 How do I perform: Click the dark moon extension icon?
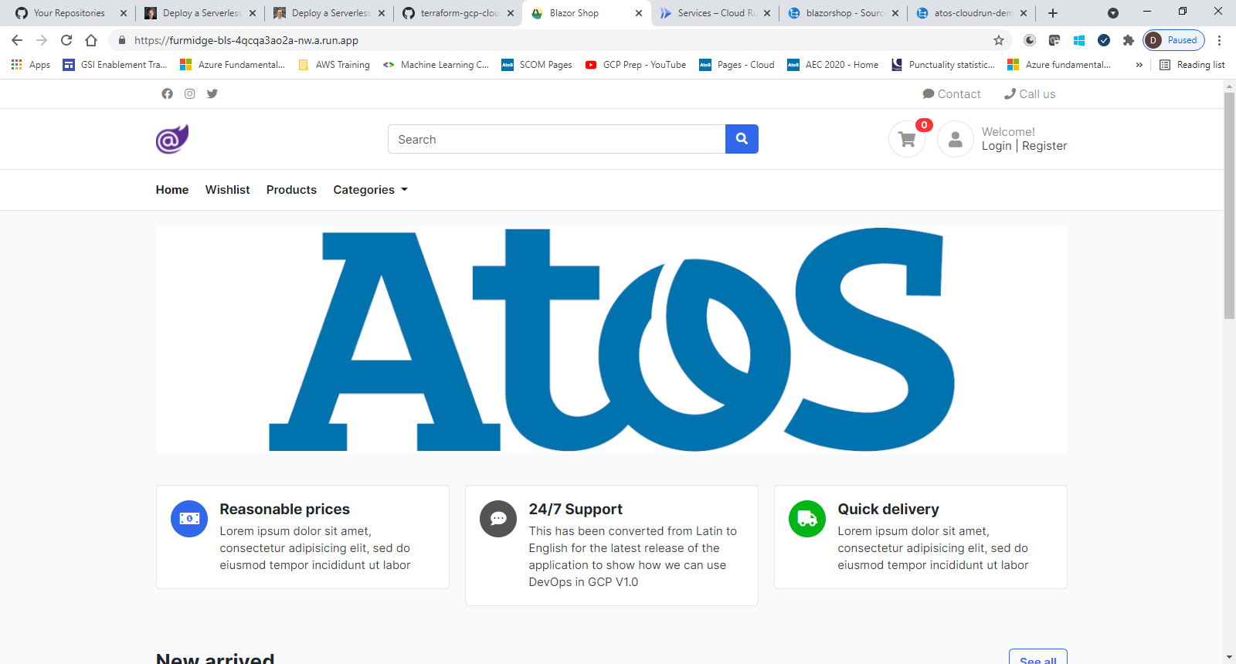click(x=1030, y=40)
